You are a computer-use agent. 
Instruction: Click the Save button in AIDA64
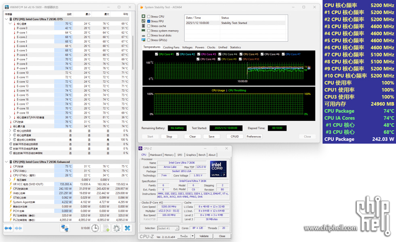point(212,137)
